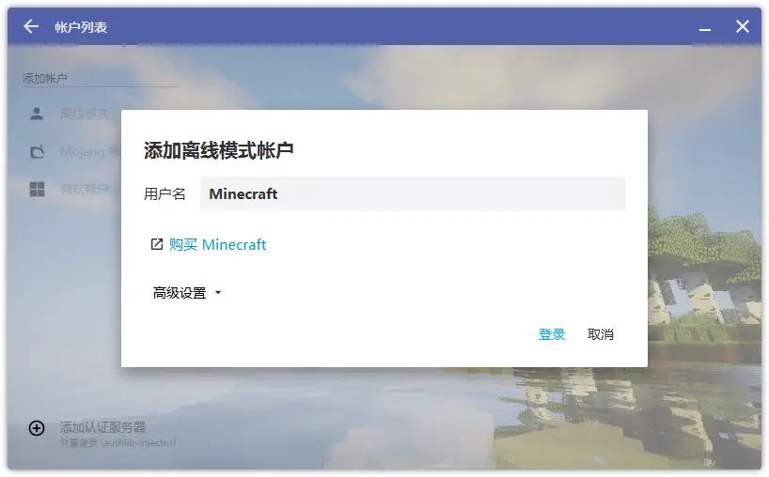Open the 高级设置 advanced settings section
This screenshot has height=477, width=769.
pyautogui.click(x=180, y=293)
